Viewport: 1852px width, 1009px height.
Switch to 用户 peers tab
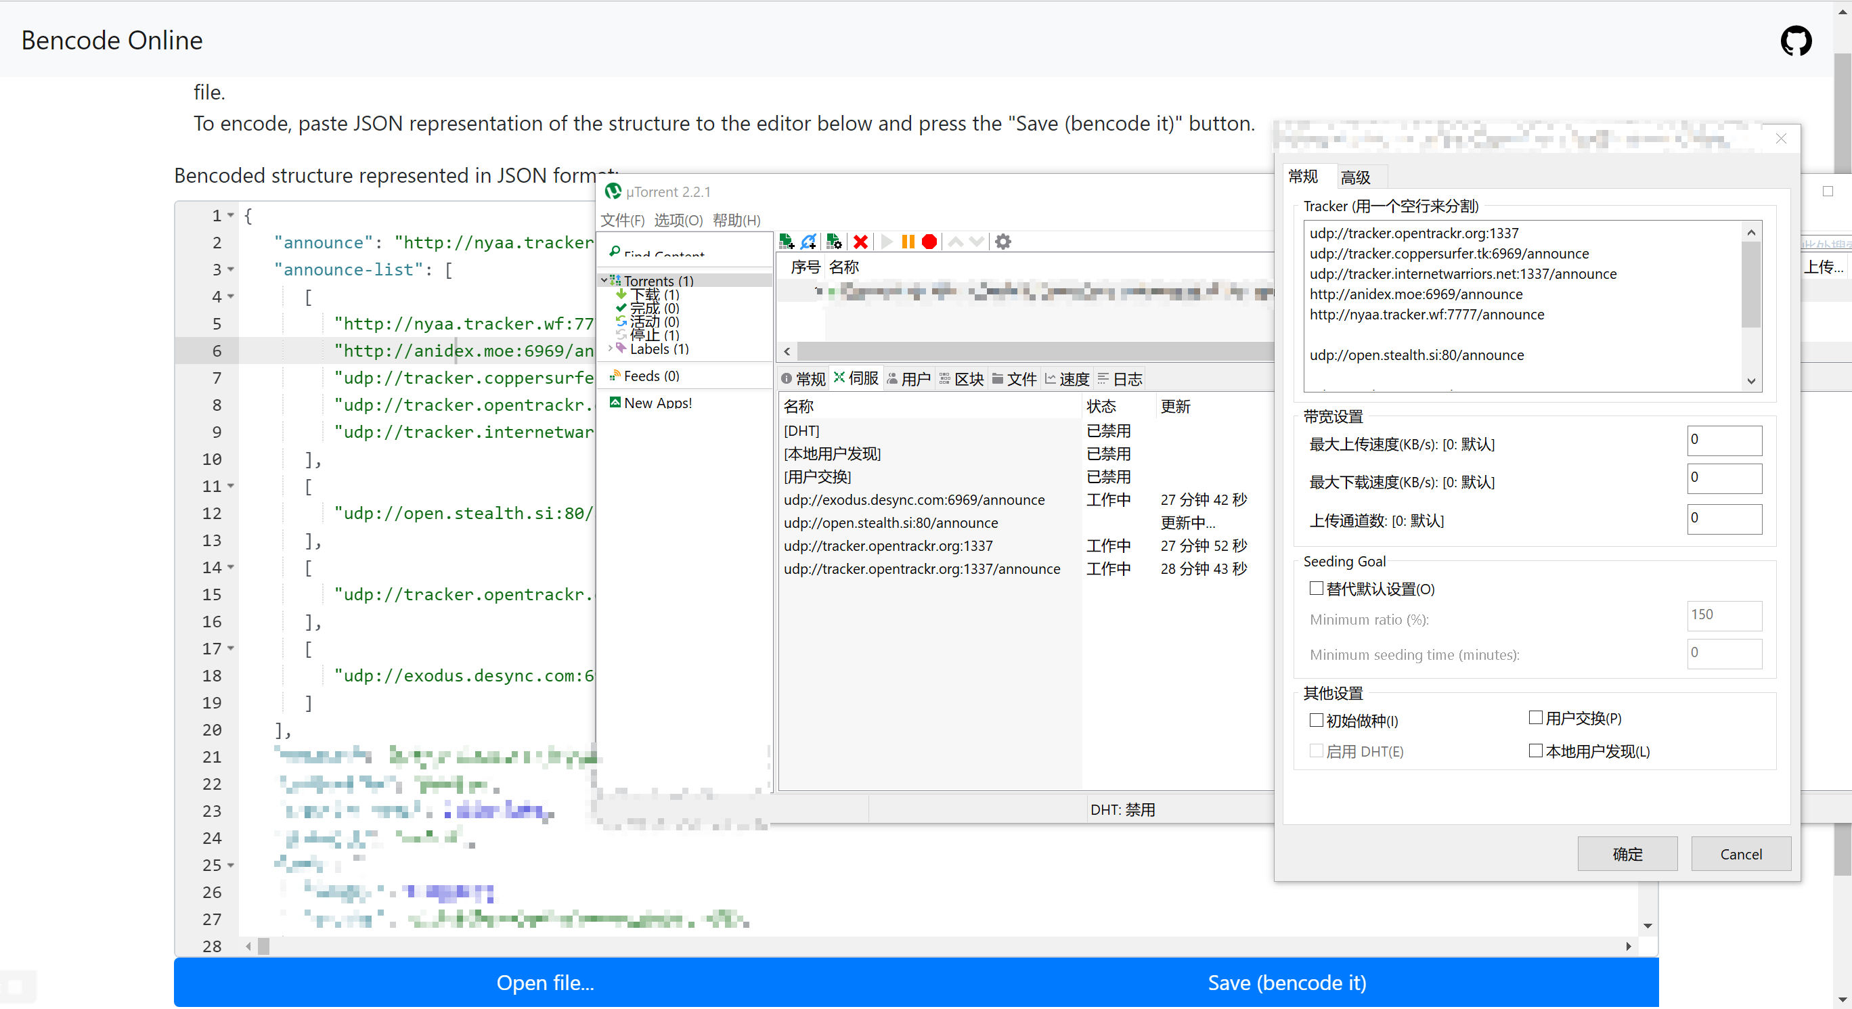(x=909, y=379)
